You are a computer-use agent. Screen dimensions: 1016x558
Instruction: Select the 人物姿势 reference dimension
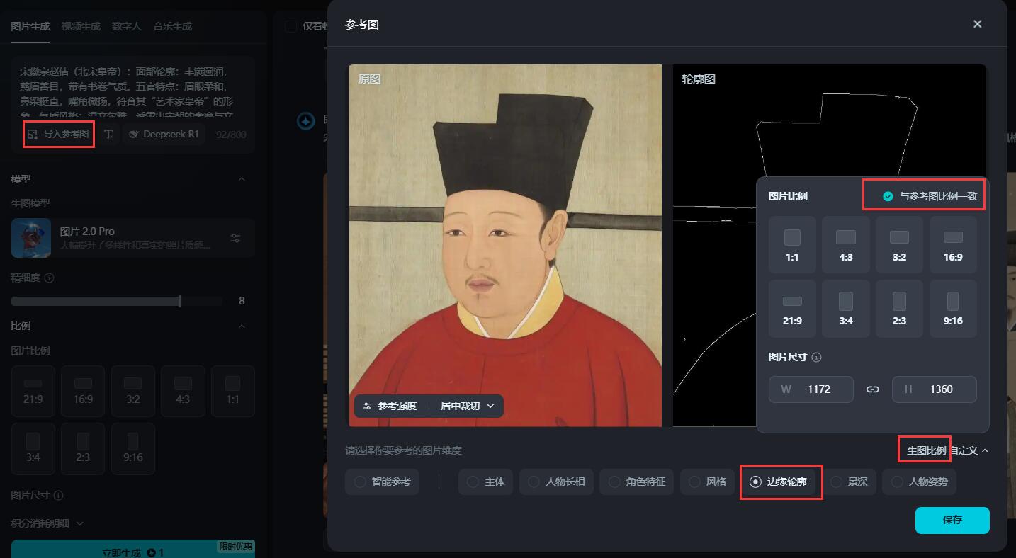(x=920, y=482)
